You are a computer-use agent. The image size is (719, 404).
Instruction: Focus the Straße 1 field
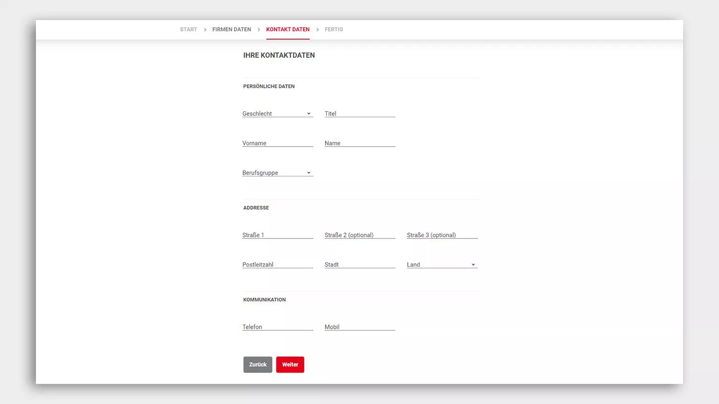click(x=277, y=235)
